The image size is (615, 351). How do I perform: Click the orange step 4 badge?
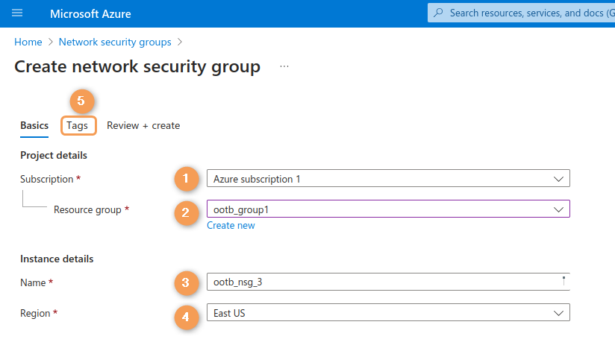(x=187, y=316)
